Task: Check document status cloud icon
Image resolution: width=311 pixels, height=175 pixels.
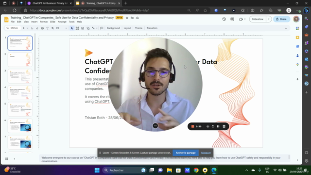Action: click(x=137, y=18)
